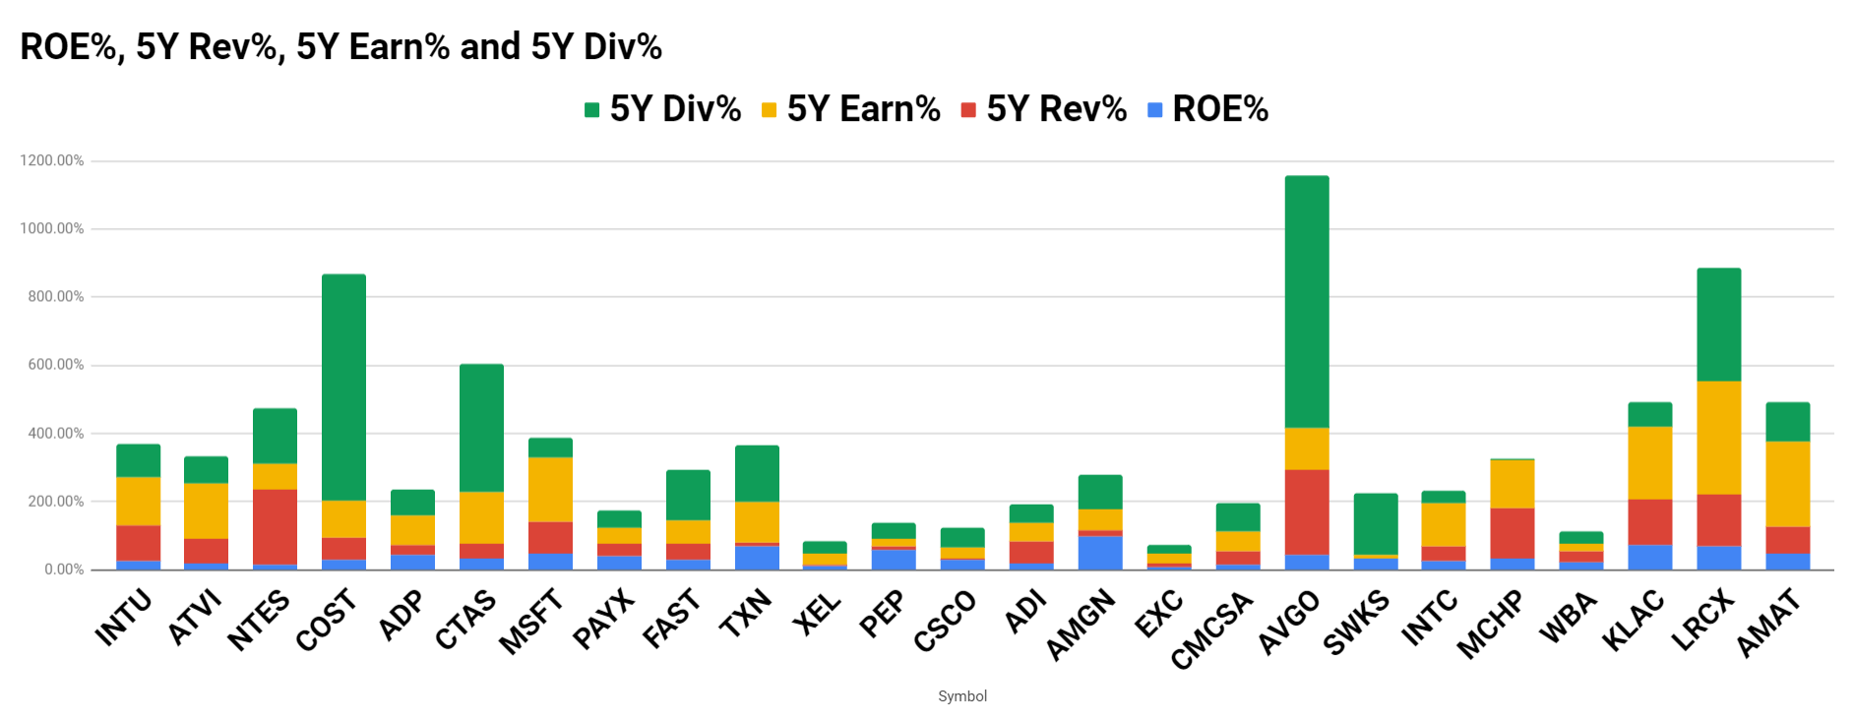The image size is (1854, 722).
Task: Click the red segment of the MCHP bar
Action: (x=1513, y=533)
